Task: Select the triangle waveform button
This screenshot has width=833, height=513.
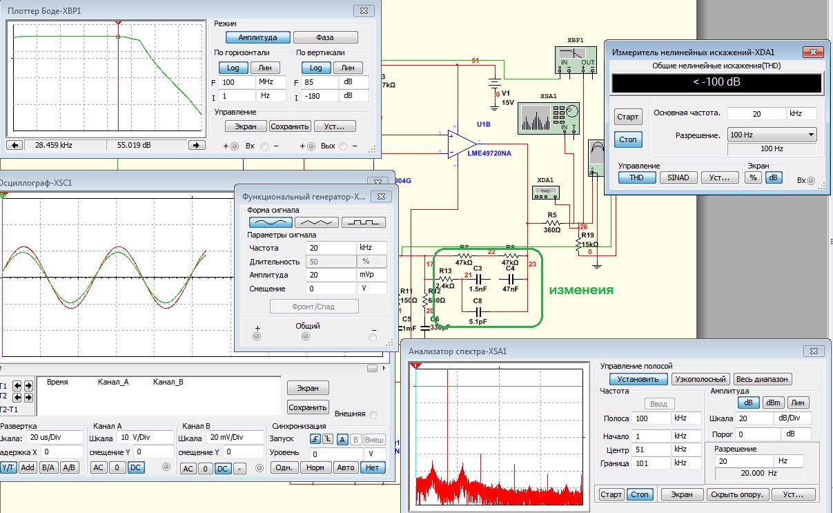Action: pos(317,222)
